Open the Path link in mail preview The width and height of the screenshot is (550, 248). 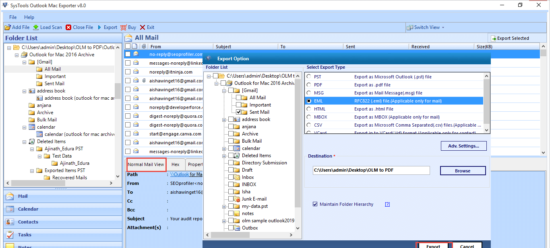pyautogui.click(x=186, y=174)
